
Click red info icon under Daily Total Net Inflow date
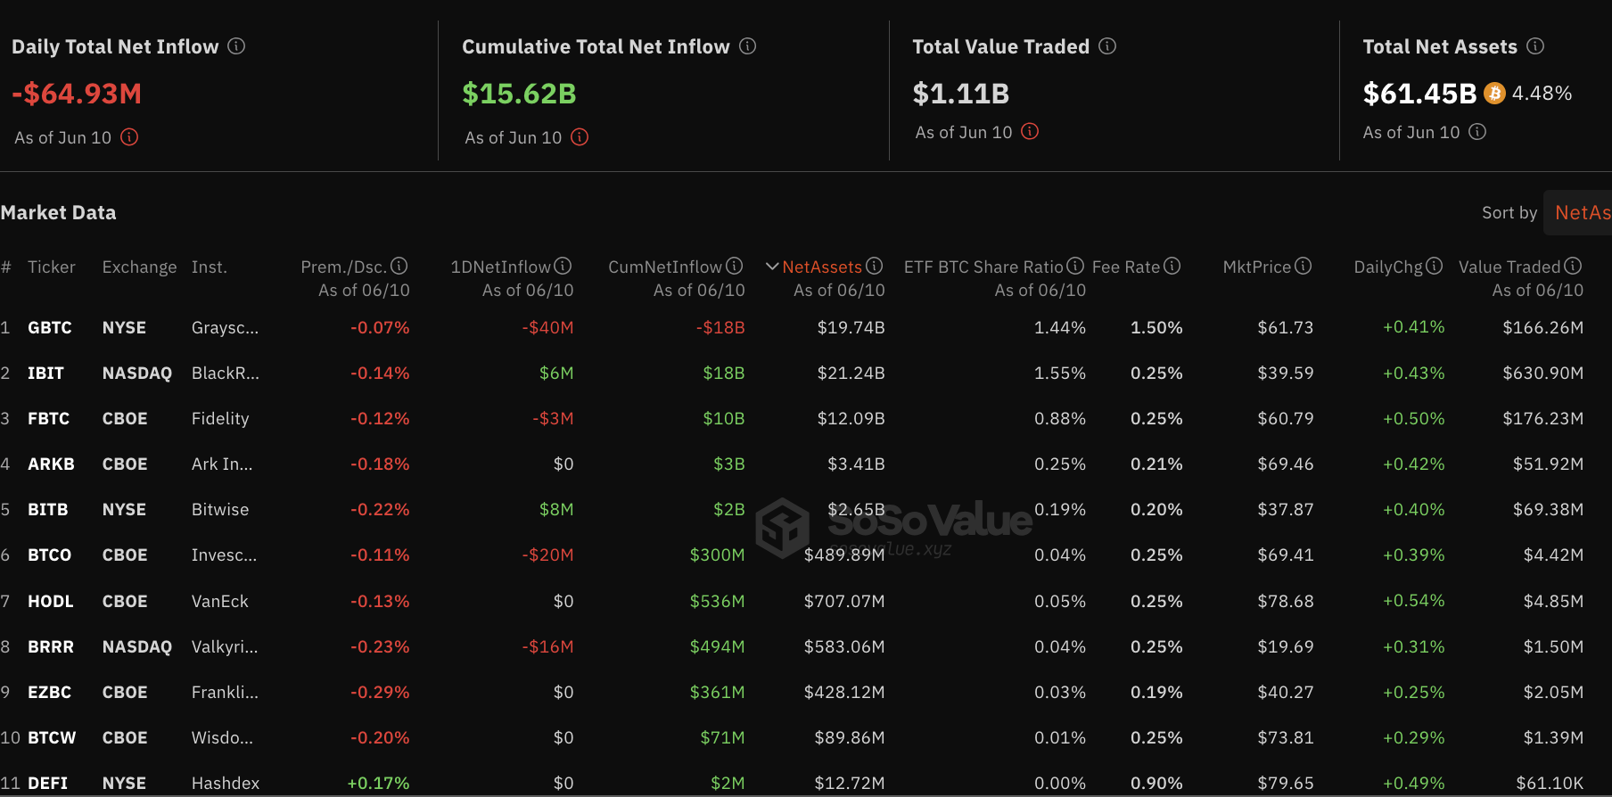(129, 136)
